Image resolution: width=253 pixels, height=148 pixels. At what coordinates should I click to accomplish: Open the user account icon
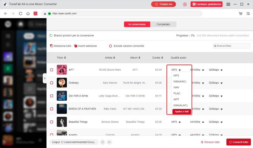coord(185,4)
